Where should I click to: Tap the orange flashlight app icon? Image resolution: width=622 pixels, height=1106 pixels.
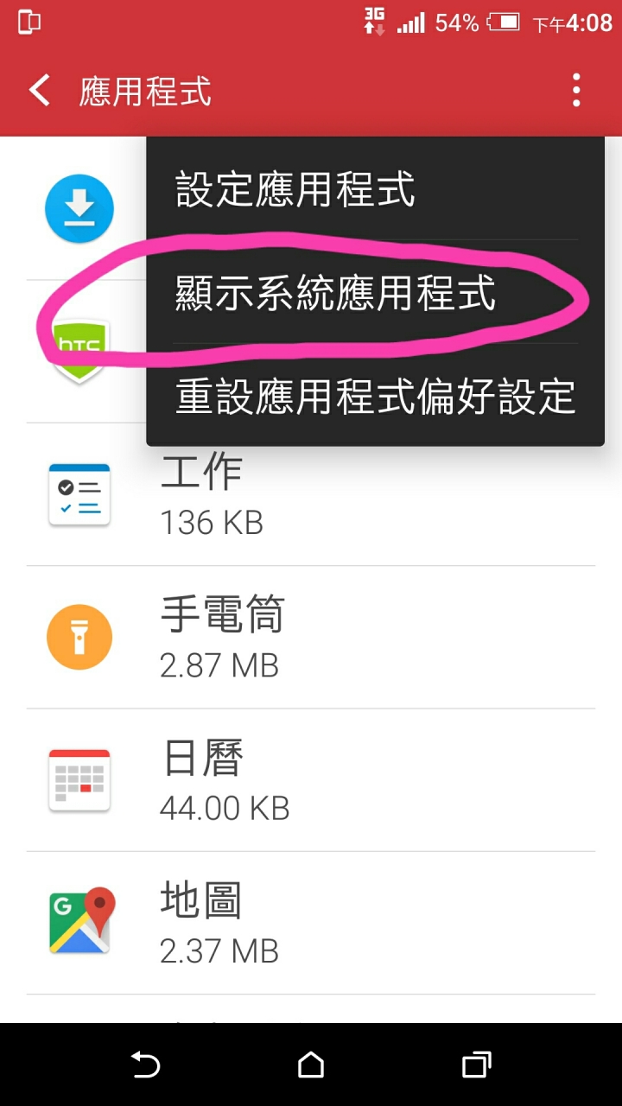pos(79,637)
